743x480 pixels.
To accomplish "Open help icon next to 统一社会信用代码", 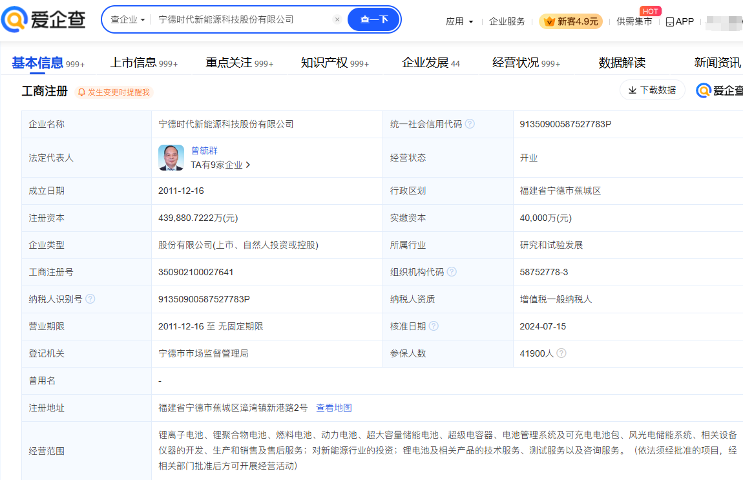I will click(470, 123).
